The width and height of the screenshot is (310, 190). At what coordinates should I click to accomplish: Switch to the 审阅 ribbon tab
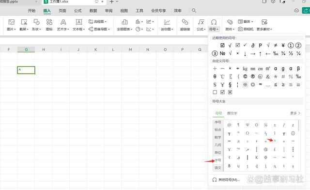click(108, 11)
